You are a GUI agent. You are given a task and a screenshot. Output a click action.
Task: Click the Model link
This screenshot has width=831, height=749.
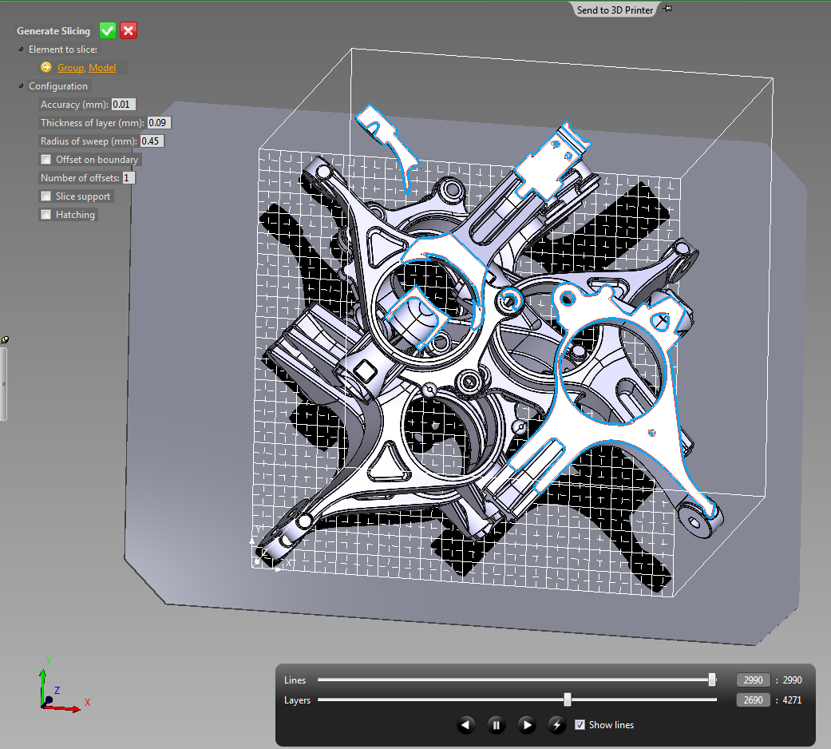click(102, 68)
